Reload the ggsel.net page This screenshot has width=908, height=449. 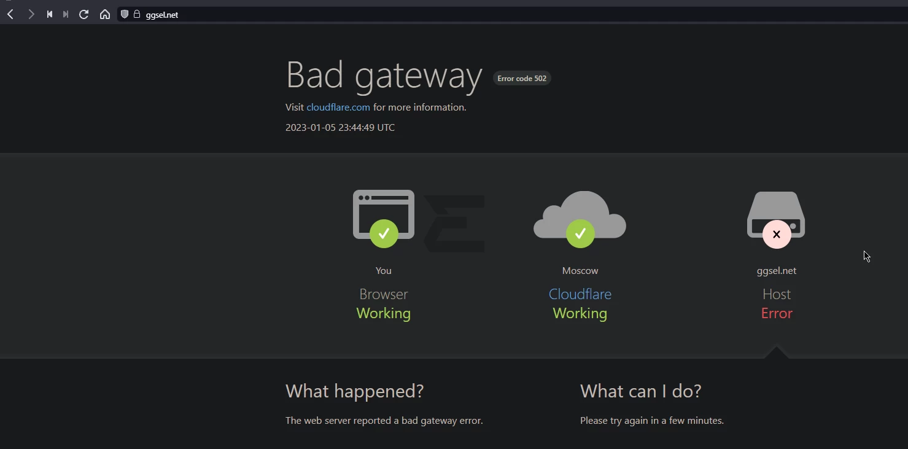click(84, 14)
